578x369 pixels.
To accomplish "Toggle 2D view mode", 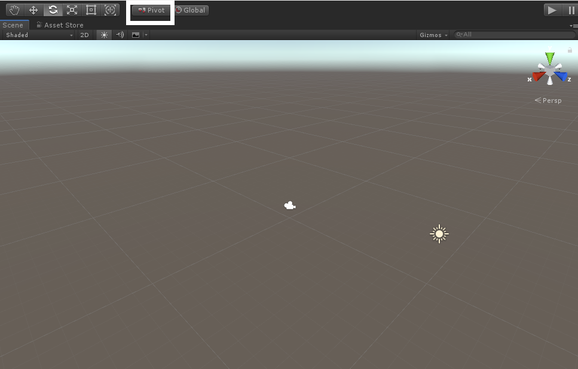I will pos(84,35).
